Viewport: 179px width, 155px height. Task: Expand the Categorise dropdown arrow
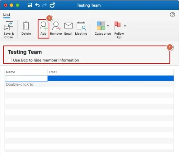pyautogui.click(x=108, y=26)
